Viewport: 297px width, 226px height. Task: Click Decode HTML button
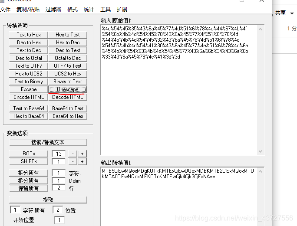[x=68, y=97]
